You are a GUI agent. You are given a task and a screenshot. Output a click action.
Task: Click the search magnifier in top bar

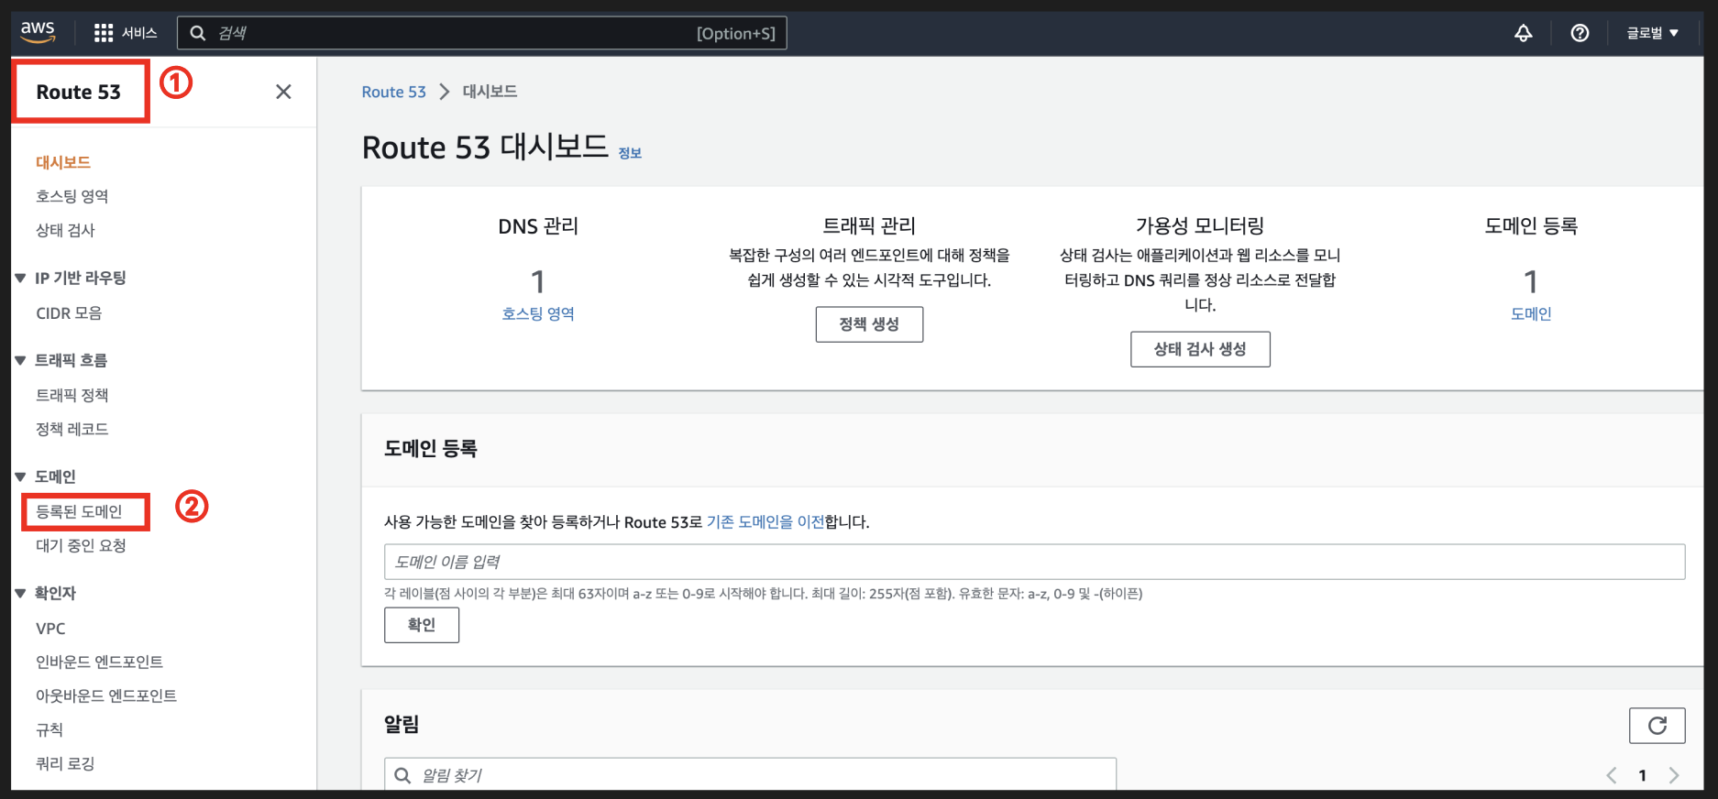pyautogui.click(x=197, y=33)
